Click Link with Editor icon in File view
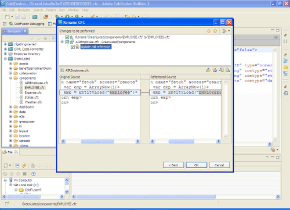 click(24, 165)
